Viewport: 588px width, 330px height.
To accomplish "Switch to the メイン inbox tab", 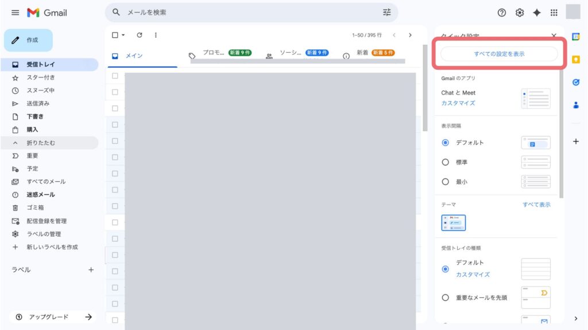I will (134, 56).
